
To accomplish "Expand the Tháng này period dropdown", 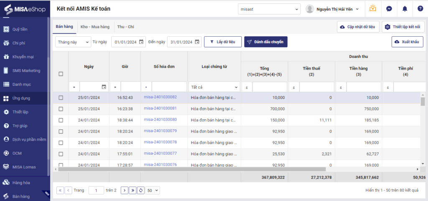I will coord(73,42).
